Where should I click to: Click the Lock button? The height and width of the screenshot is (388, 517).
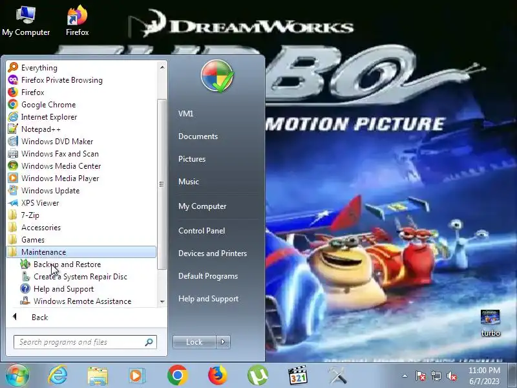[x=195, y=342]
